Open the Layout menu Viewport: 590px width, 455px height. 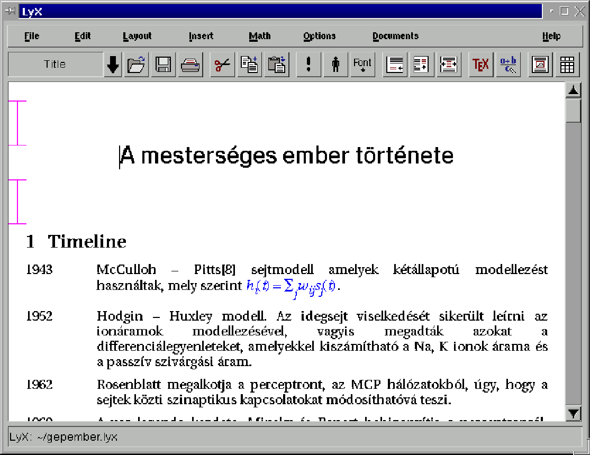pos(137,36)
